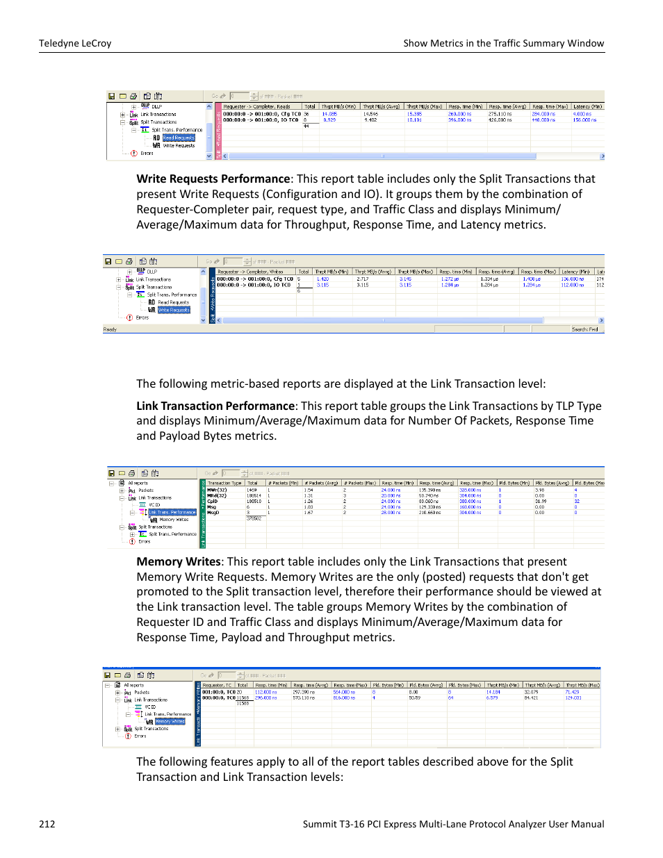Click the 1.420 throughput value in Writes table
Viewport: 663px width, 858px height.
pyautogui.click(x=323, y=279)
